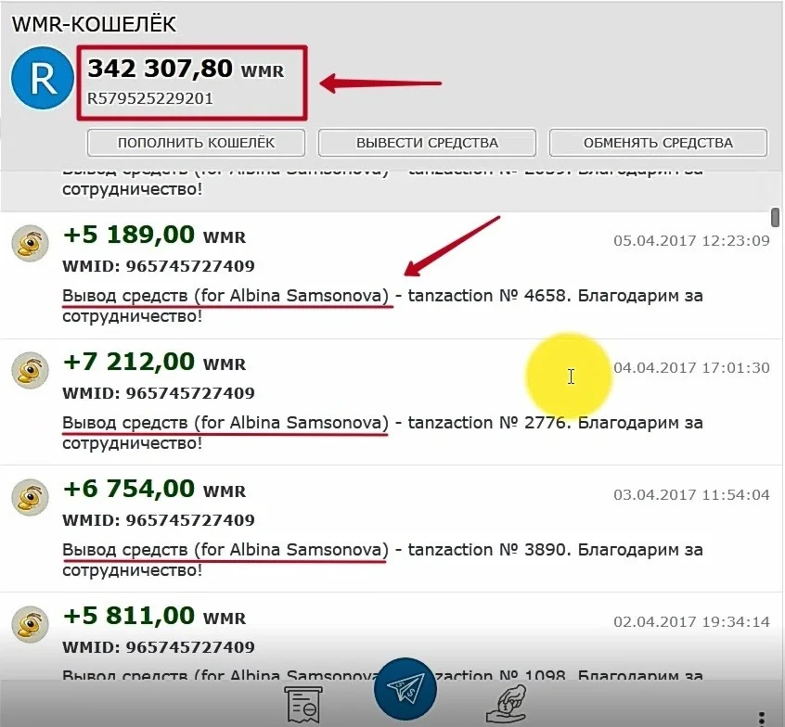The width and height of the screenshot is (785, 727).
Task: Select the wallet balance 342 307,80 WMR
Action: point(186,69)
